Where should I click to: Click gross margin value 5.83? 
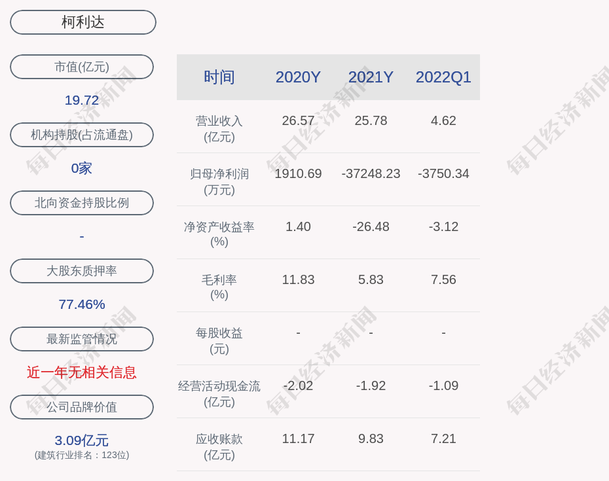point(371,279)
